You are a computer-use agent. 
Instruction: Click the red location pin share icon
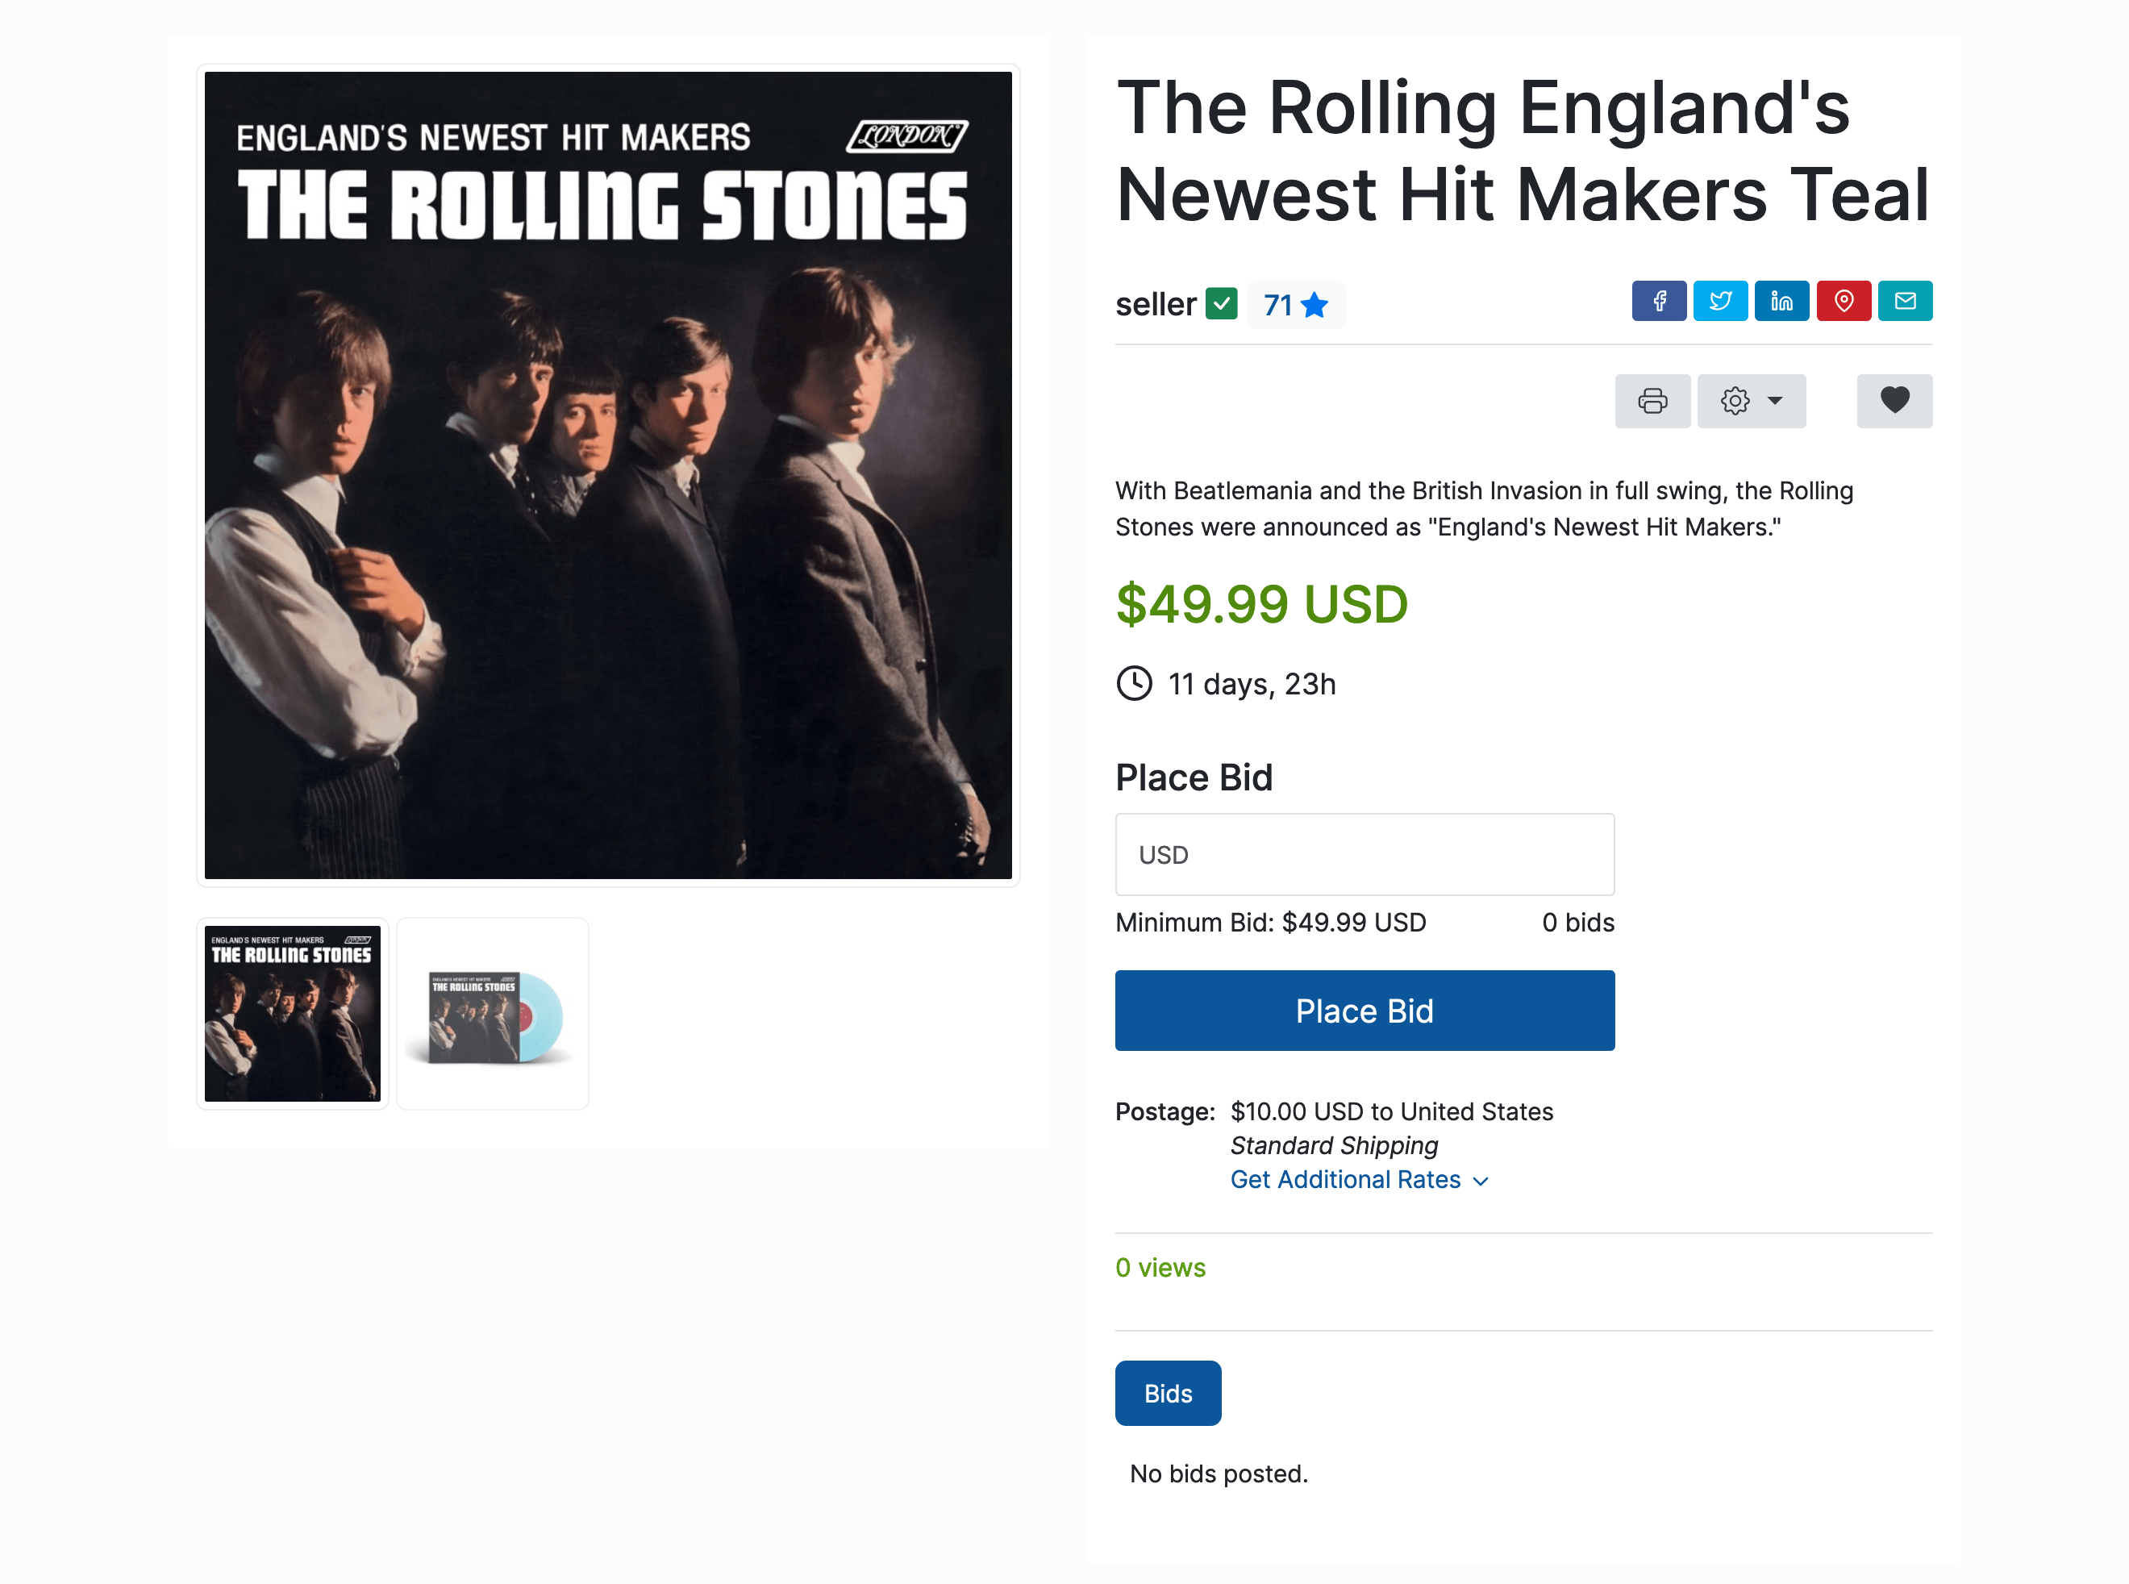click(1843, 301)
